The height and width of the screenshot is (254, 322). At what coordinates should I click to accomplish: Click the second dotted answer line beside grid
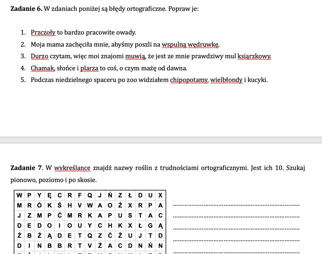236,217
